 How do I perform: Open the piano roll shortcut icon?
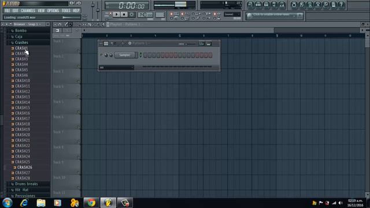click(266, 5)
